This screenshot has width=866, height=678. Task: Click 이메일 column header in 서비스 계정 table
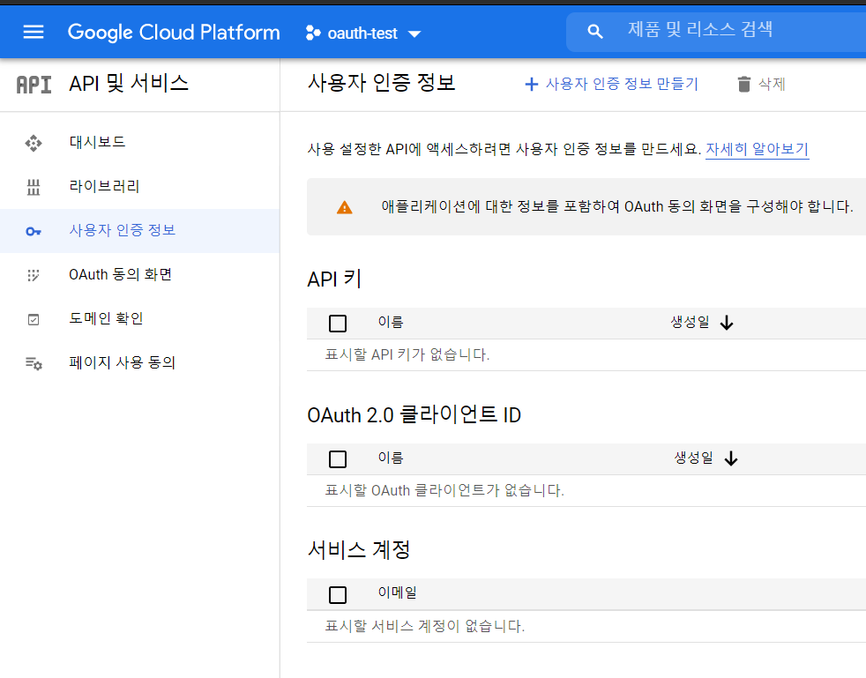pyautogui.click(x=398, y=593)
